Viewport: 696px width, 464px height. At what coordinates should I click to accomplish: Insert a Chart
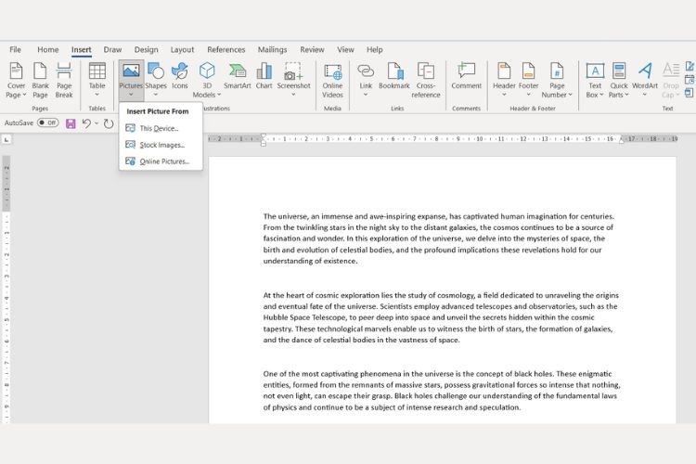[264, 76]
